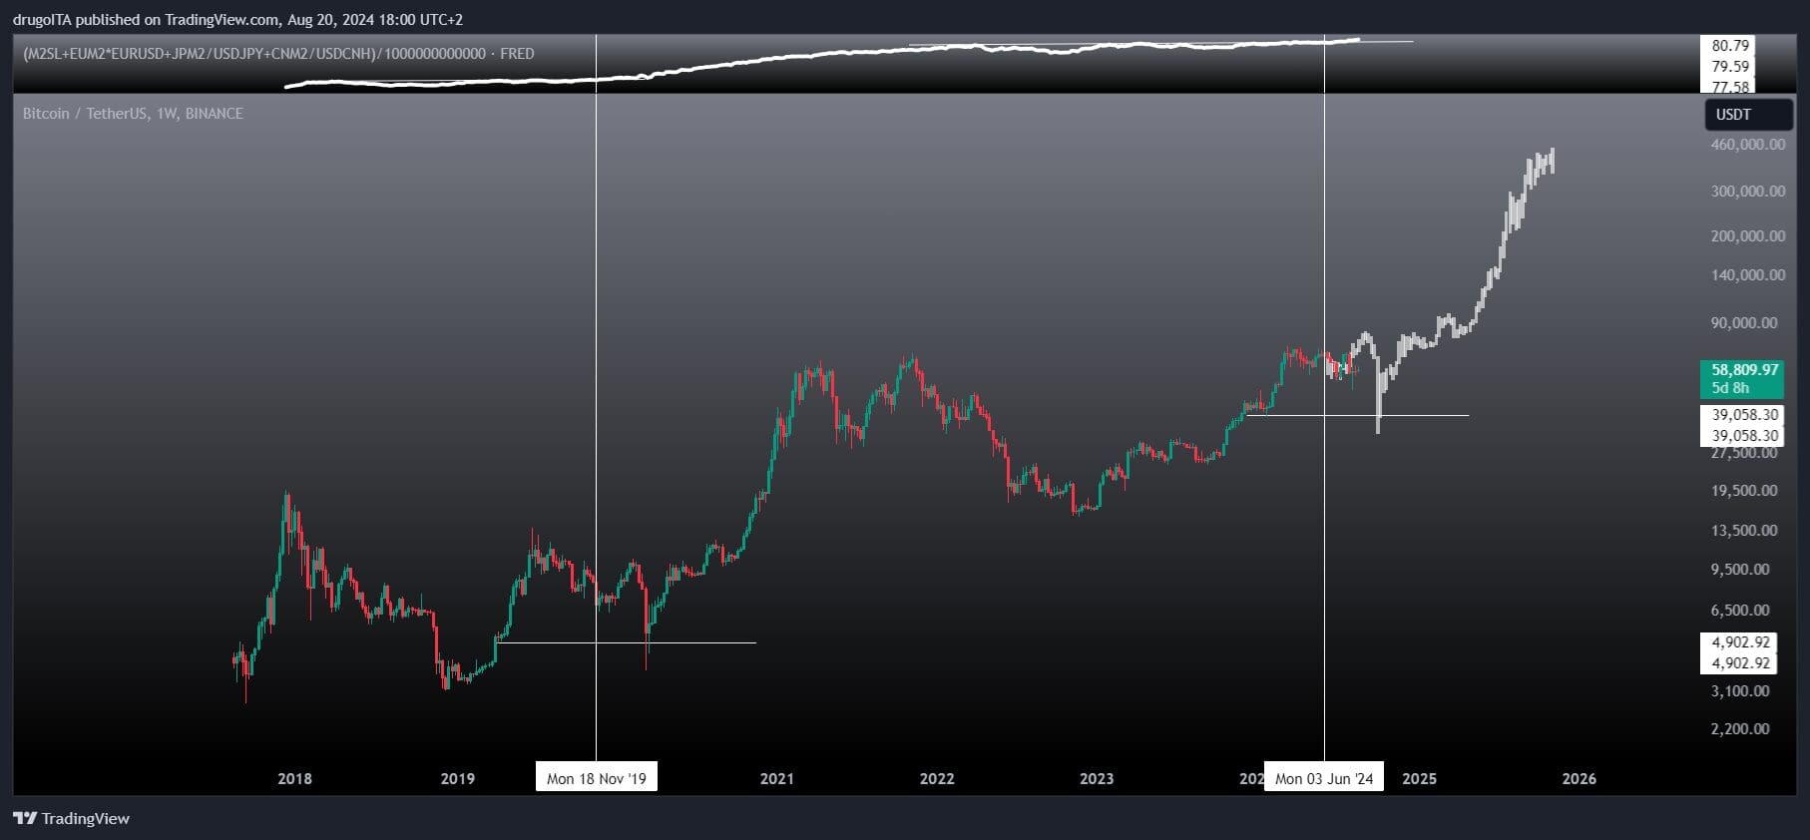Click the 13,500.00 price axis label
The height and width of the screenshot is (840, 1810).
pyautogui.click(x=1744, y=531)
